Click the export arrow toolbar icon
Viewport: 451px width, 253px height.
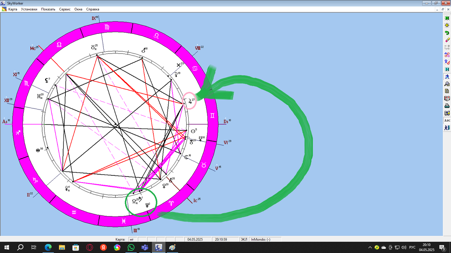[x=447, y=113]
